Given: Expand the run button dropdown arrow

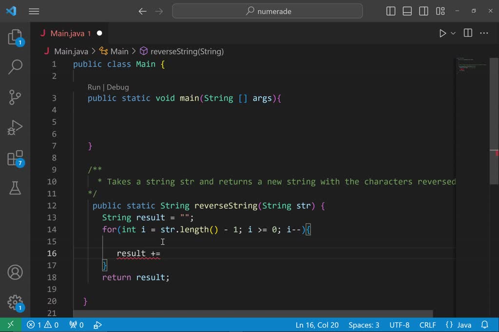Looking at the screenshot, I should click(x=453, y=33).
